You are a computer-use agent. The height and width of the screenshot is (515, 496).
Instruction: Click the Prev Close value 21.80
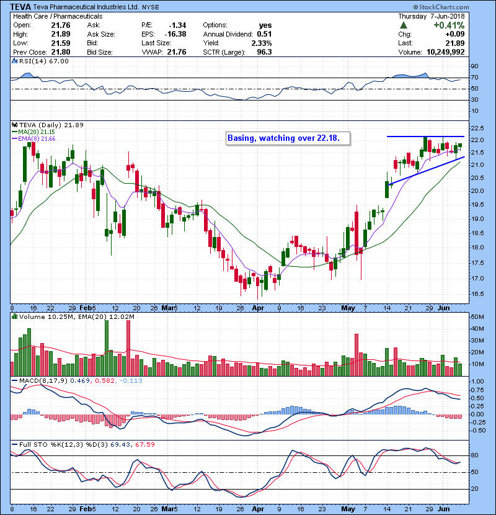coord(61,52)
